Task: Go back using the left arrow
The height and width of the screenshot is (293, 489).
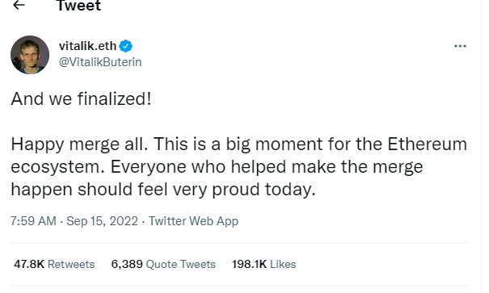Action: click(19, 5)
